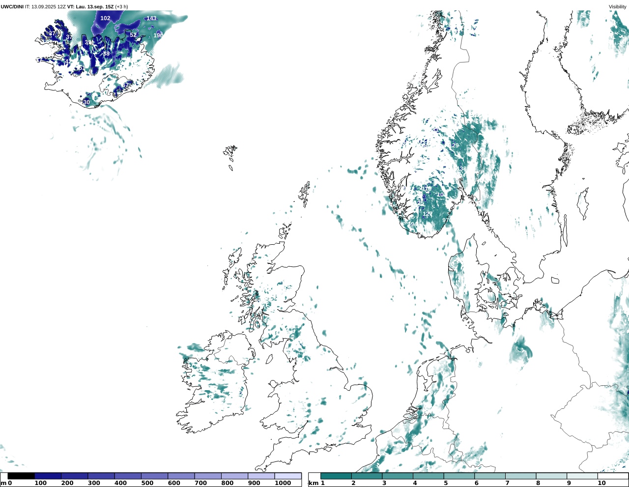Click the palest swatch between 9 and 10 km

(582, 476)
